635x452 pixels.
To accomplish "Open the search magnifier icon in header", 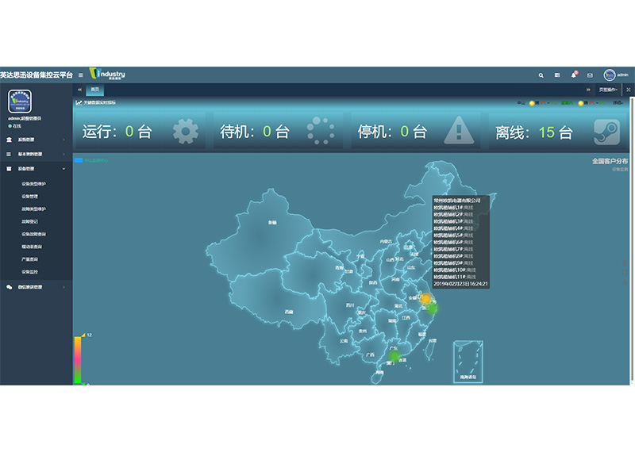I will pyautogui.click(x=541, y=75).
